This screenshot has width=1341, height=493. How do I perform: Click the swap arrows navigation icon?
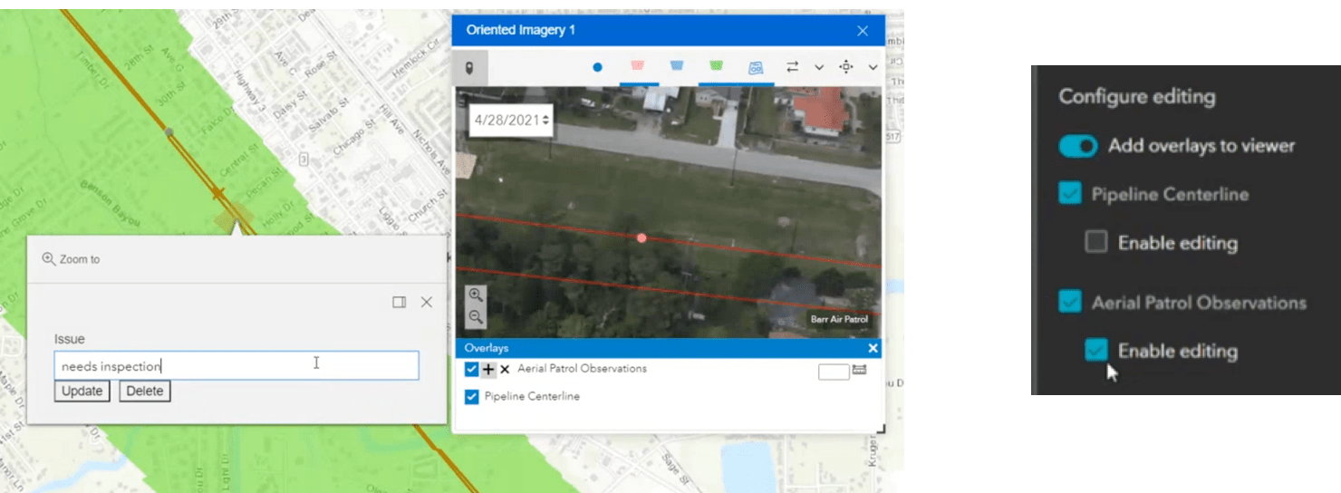(793, 67)
